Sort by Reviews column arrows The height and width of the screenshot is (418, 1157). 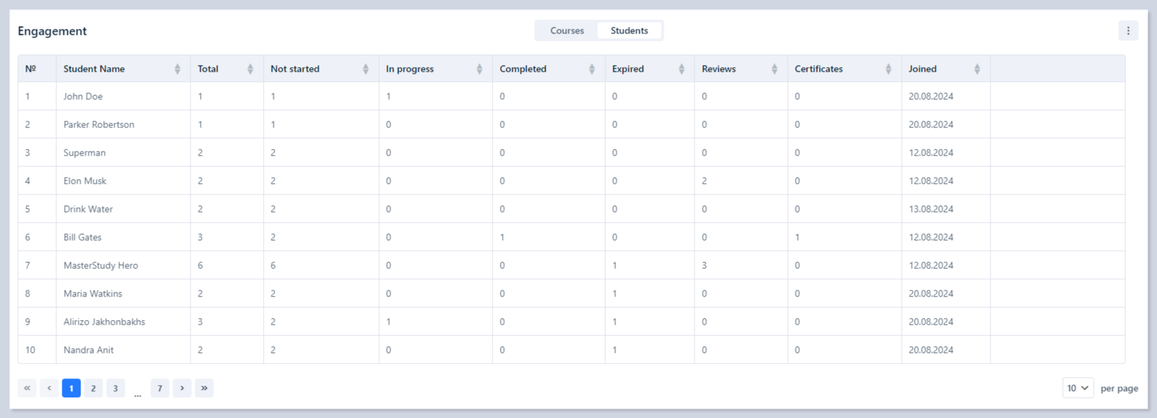point(774,69)
